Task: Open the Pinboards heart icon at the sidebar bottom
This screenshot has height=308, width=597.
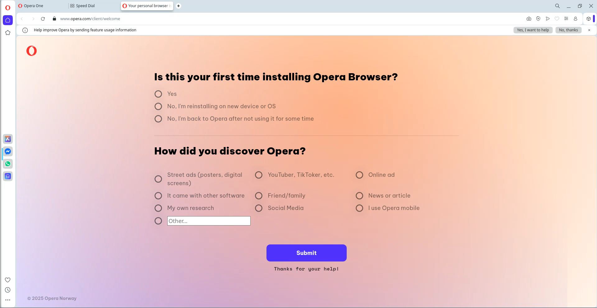Action: [x=8, y=280]
